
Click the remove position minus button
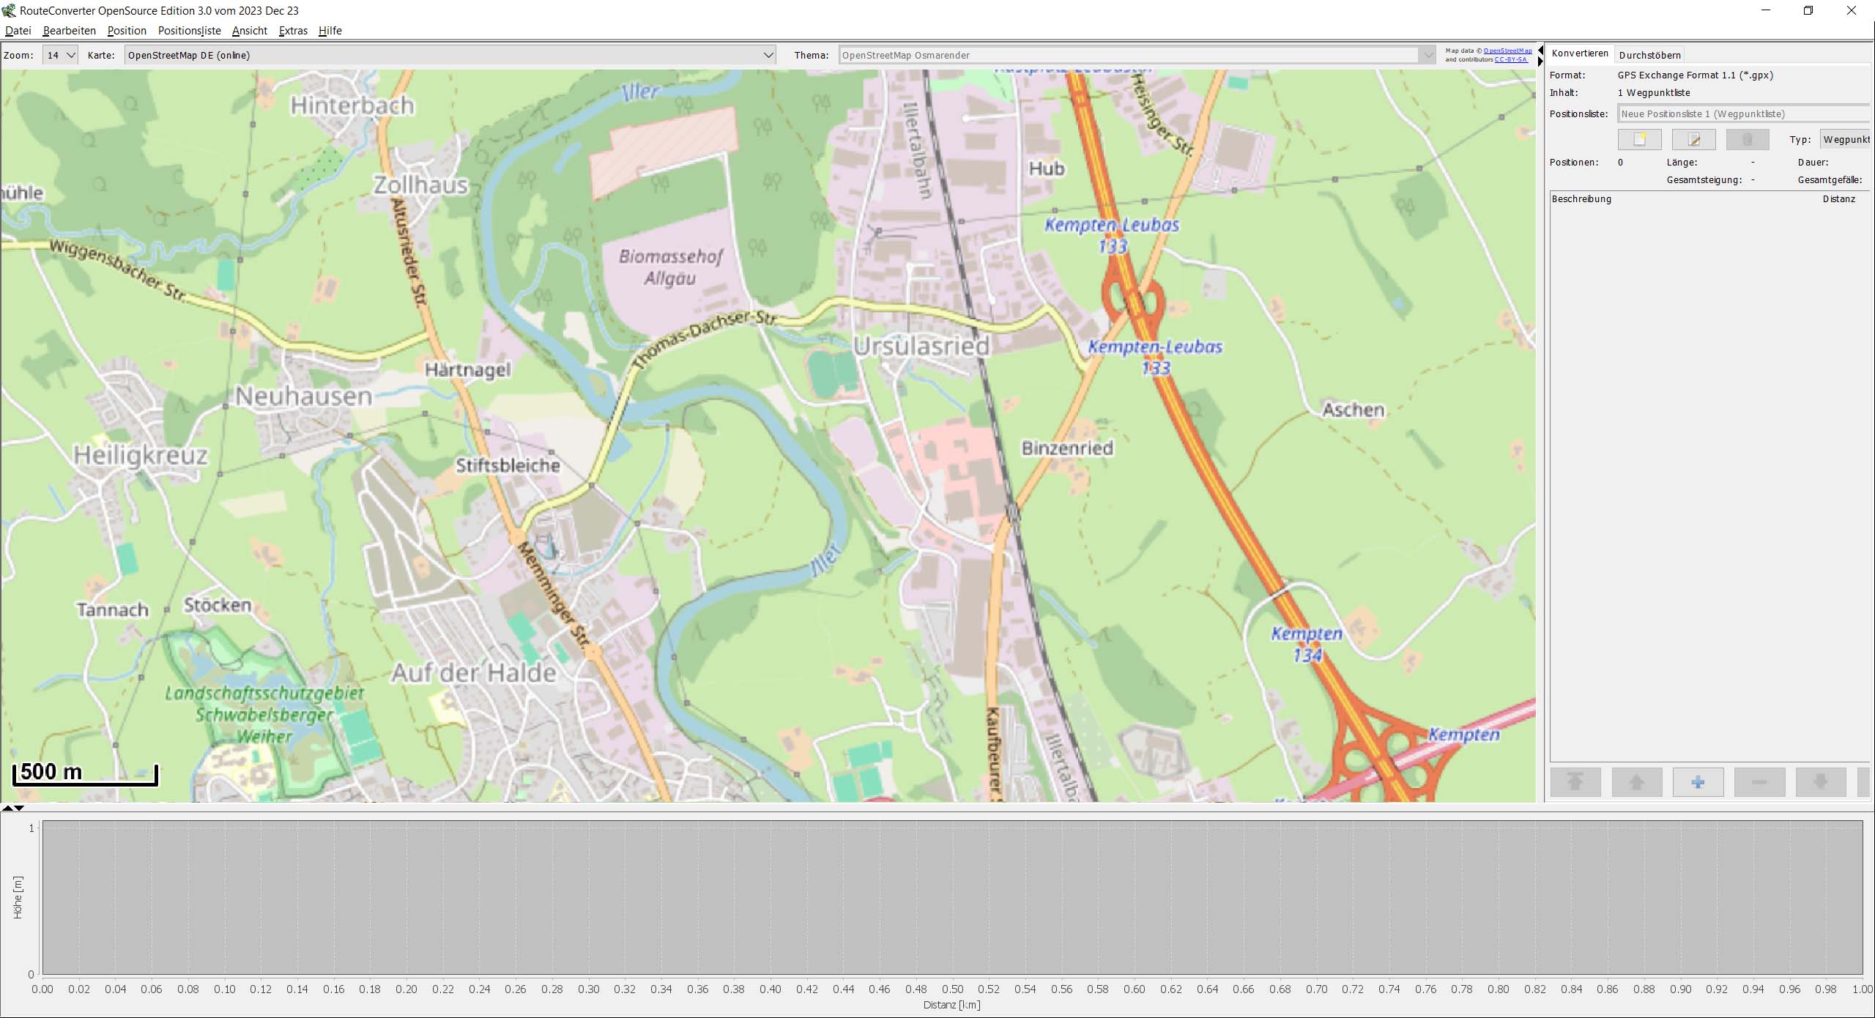pyautogui.click(x=1760, y=782)
